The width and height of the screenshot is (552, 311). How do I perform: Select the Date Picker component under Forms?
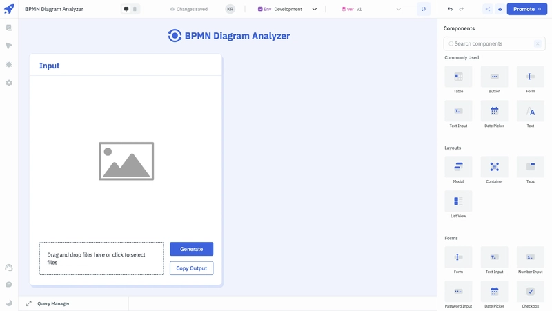494,295
